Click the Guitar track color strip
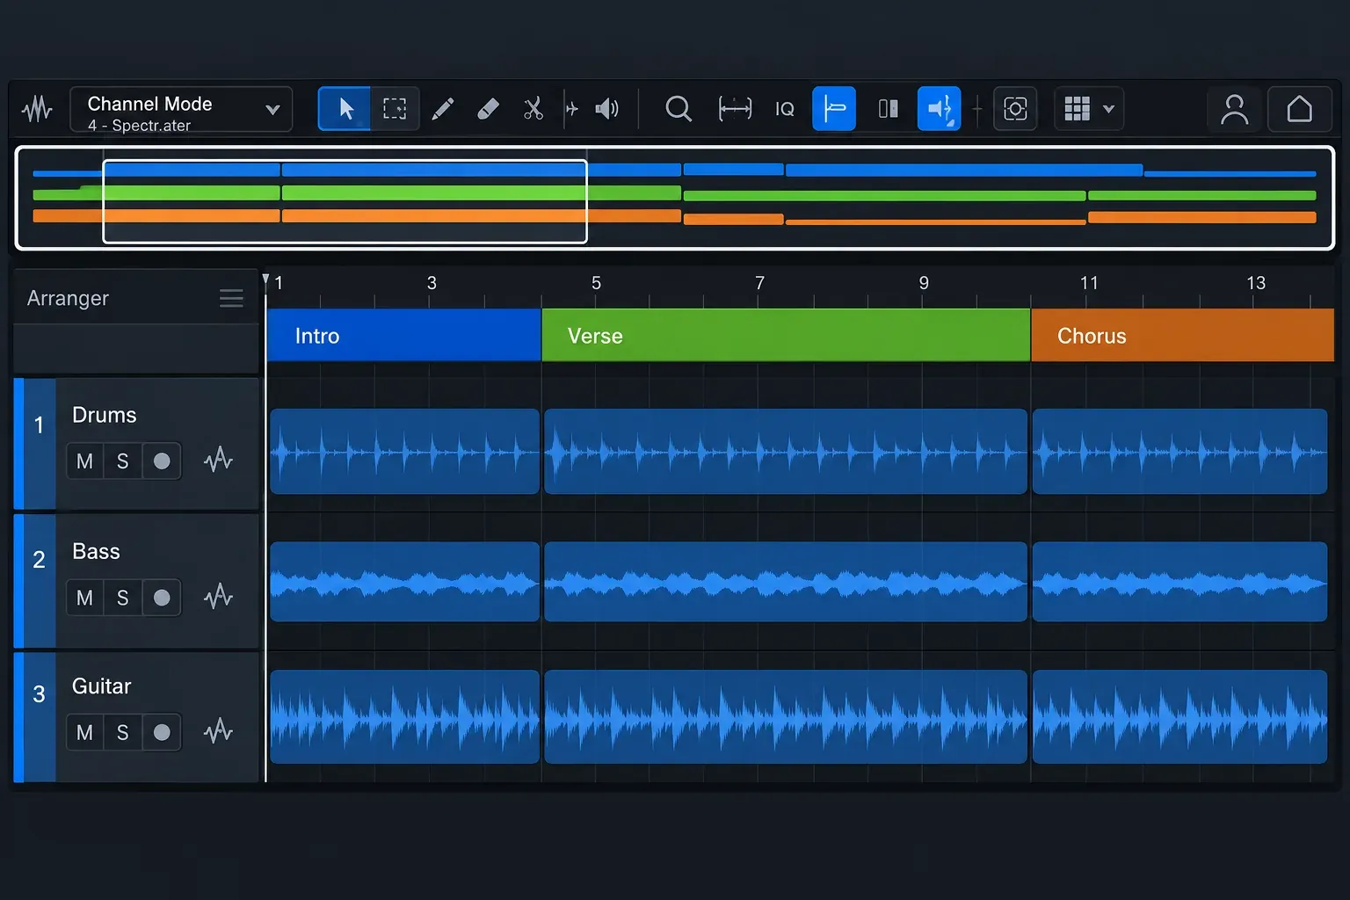 (x=18, y=716)
